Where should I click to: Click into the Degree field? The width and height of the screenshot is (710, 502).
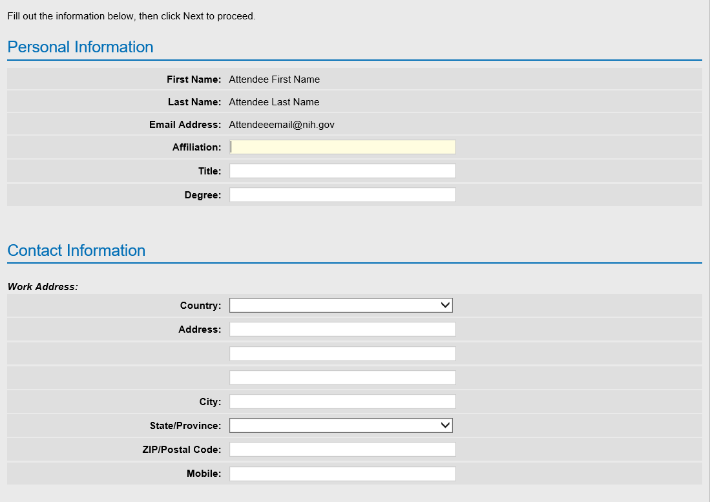[x=342, y=195]
